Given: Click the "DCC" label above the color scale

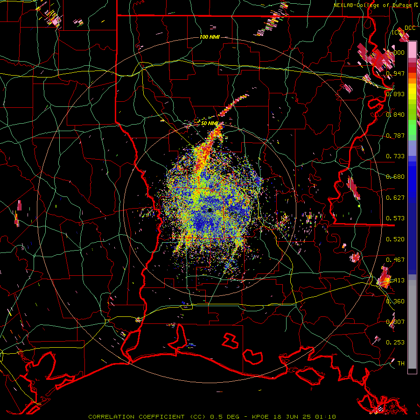Looking at the screenshot, I should pyautogui.click(x=410, y=28).
